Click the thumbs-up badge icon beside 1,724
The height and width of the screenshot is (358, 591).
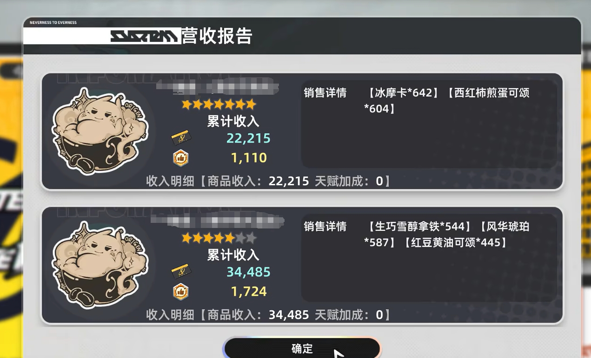[181, 292]
